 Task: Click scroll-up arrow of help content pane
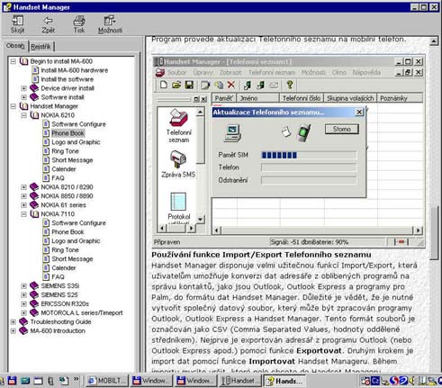tap(434, 41)
